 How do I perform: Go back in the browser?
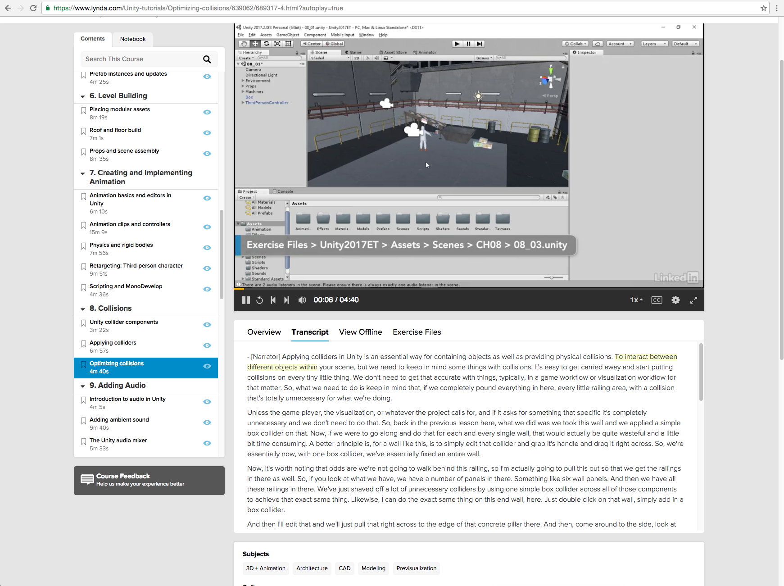click(8, 8)
